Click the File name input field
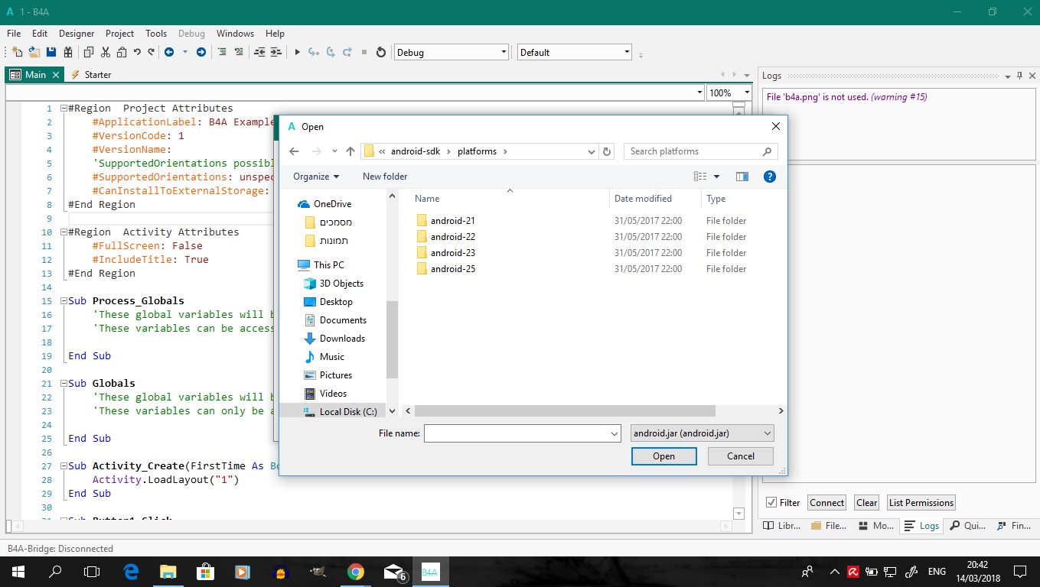 (517, 433)
